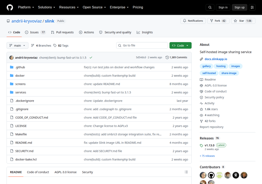Image resolution: width=262 pixels, height=184 pixels.
Task: Click andrii-kryvoviaz avatar in the commit bar
Action: (x=12, y=57)
